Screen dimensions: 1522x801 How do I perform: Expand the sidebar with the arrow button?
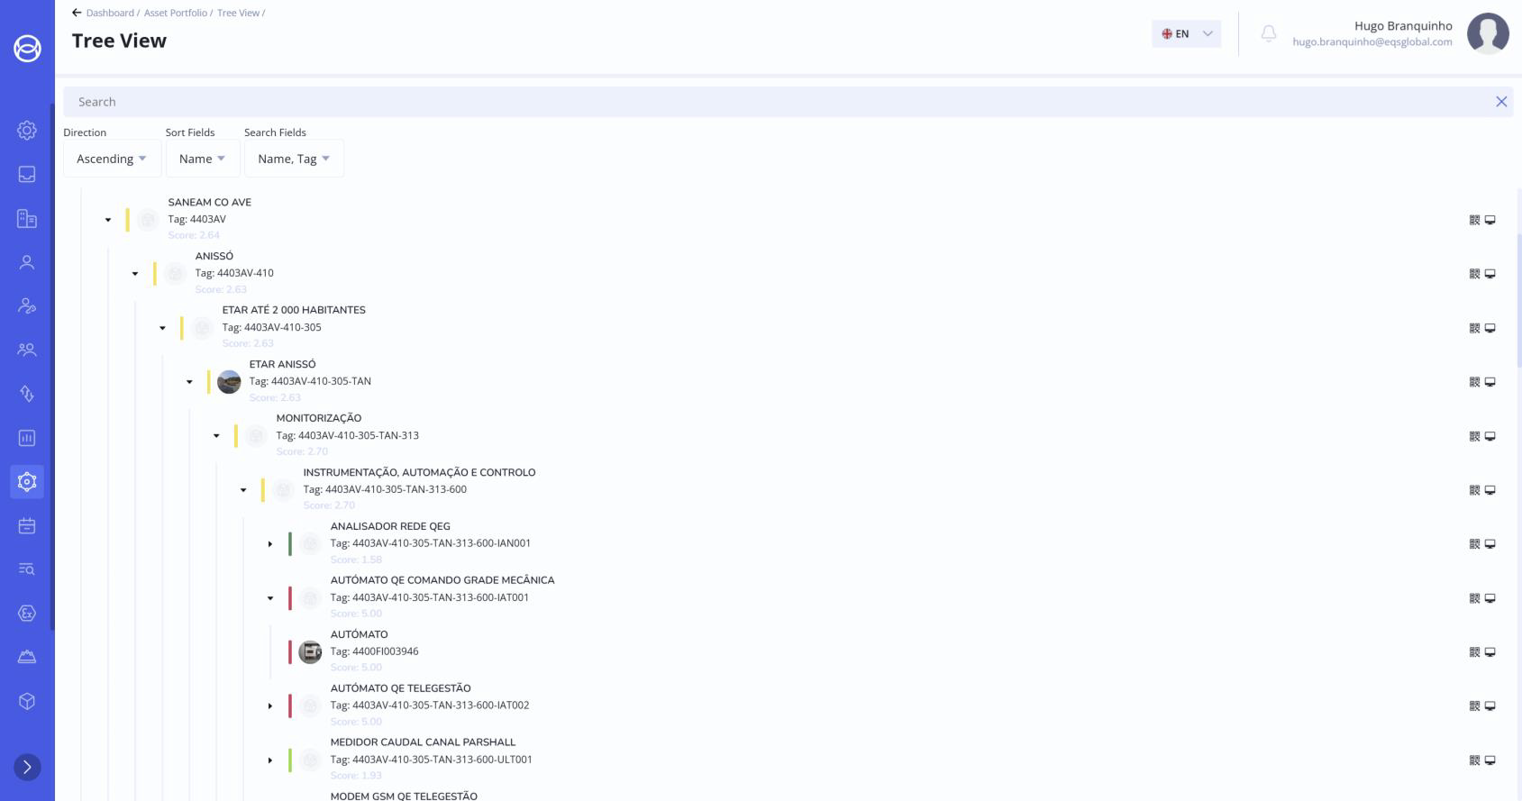click(27, 767)
